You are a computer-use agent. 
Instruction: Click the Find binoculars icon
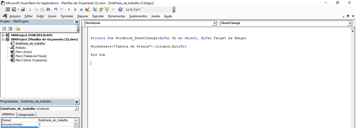(x=48, y=9)
